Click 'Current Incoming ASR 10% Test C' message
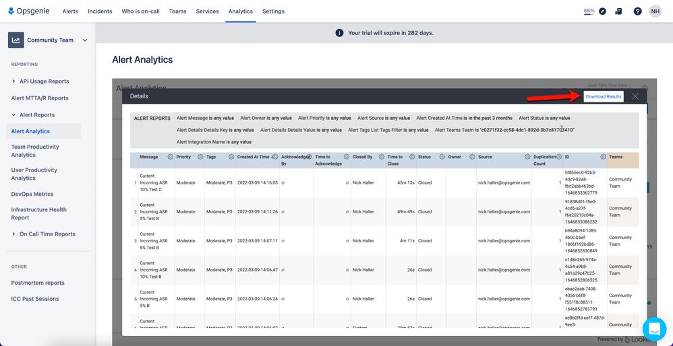 (x=154, y=183)
